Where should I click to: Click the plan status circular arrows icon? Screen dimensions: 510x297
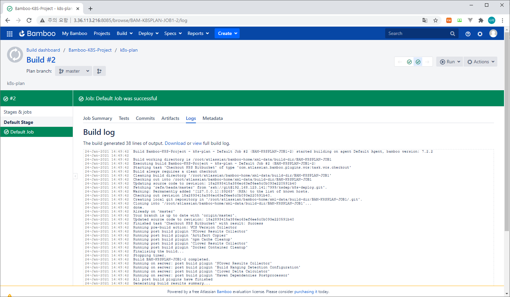coord(15,55)
